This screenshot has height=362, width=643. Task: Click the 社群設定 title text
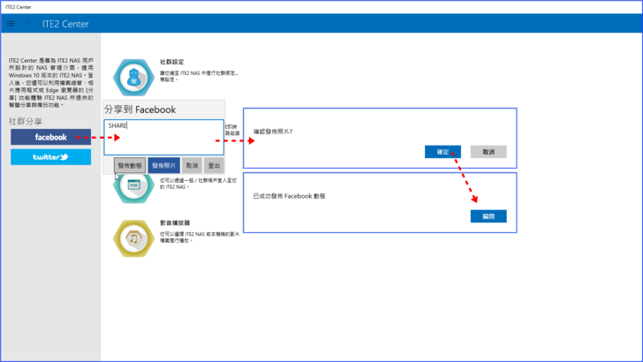coord(172,62)
